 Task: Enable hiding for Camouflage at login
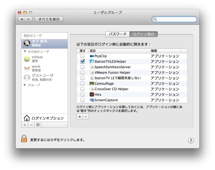pyautogui.click(x=83, y=84)
